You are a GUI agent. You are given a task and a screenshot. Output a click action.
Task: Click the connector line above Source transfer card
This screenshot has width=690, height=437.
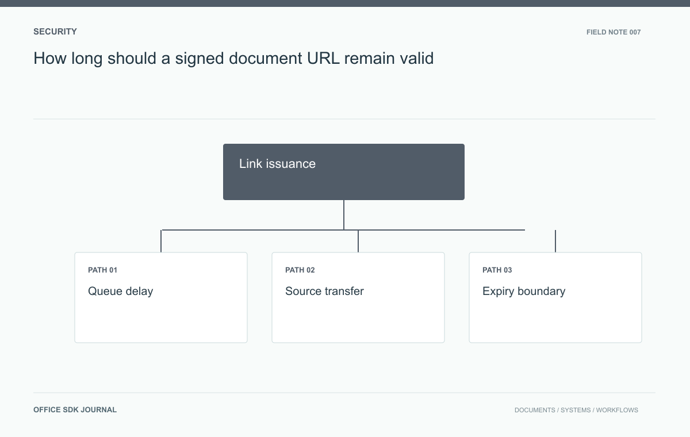click(358, 241)
